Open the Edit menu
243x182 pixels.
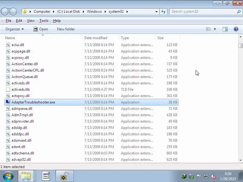click(x=19, y=21)
